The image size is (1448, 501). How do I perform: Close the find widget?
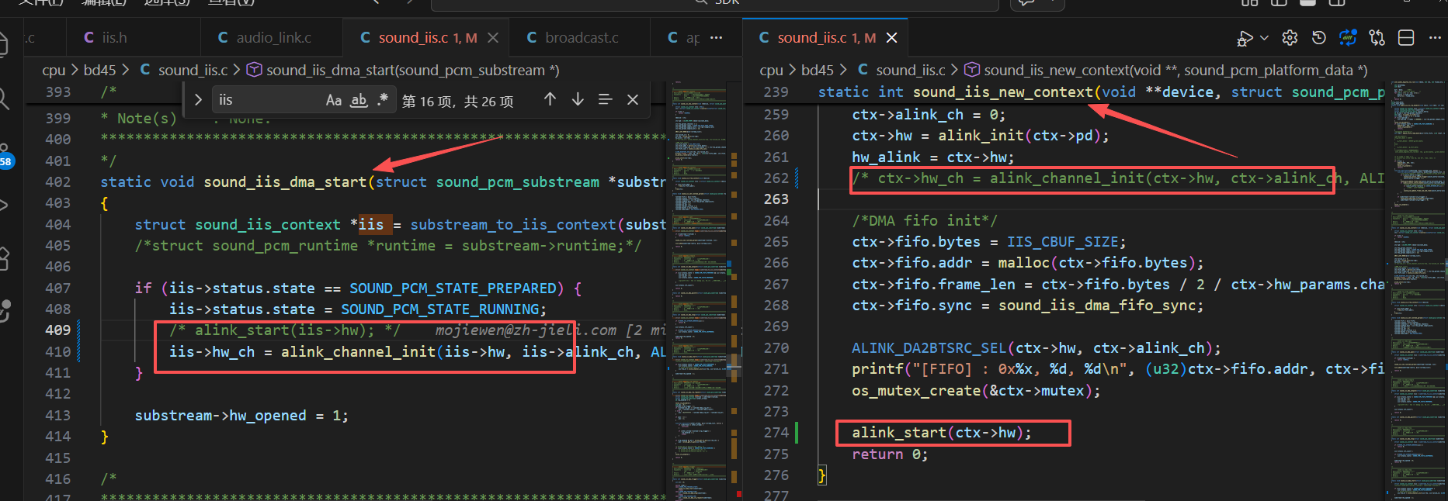pyautogui.click(x=633, y=99)
